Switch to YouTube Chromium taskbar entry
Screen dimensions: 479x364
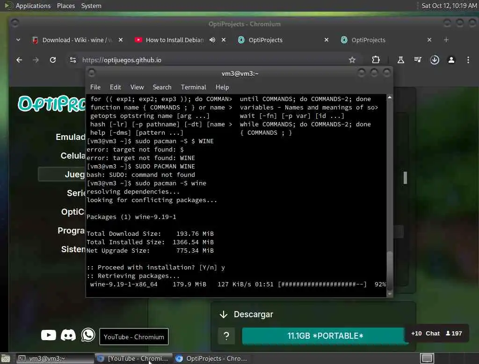(x=133, y=358)
